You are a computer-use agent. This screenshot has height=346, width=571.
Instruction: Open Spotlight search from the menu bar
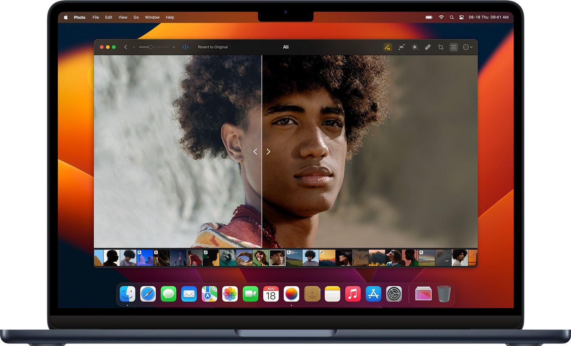[452, 17]
